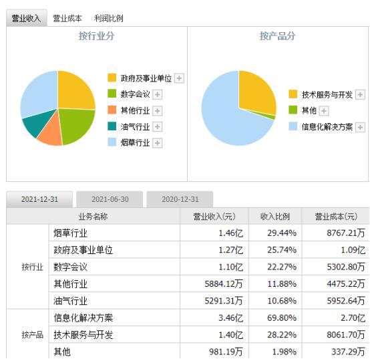Expand the plus next to 其他行业

pos(157,110)
